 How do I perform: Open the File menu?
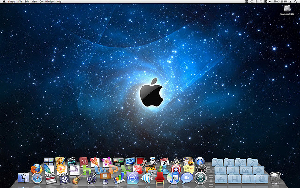20,1
